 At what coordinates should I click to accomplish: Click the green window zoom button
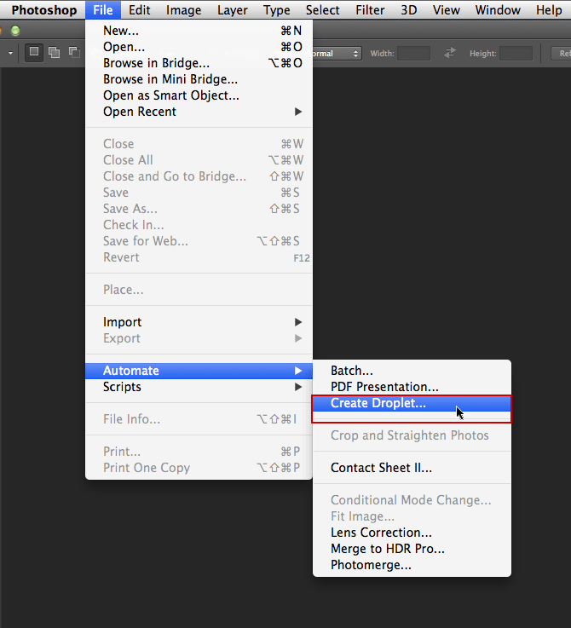[x=15, y=31]
